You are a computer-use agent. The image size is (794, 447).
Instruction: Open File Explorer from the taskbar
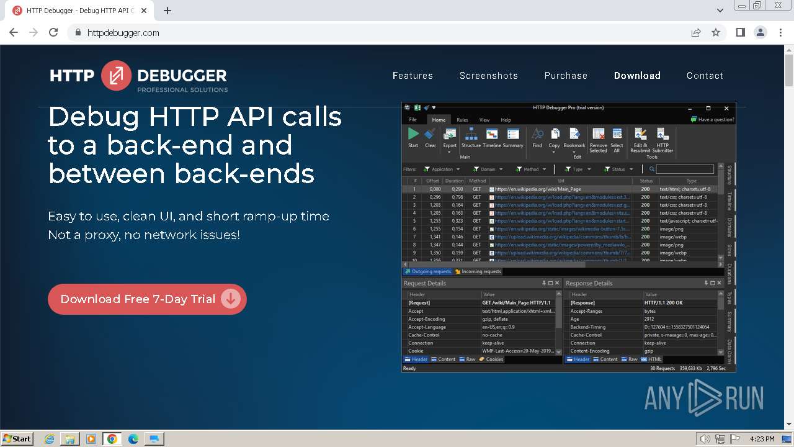tap(70, 439)
